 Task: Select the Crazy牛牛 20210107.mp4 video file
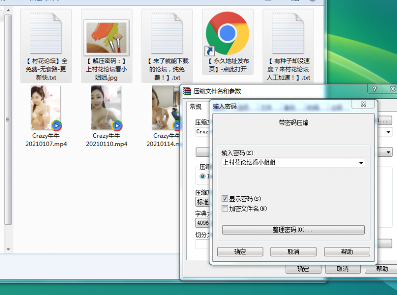point(46,108)
